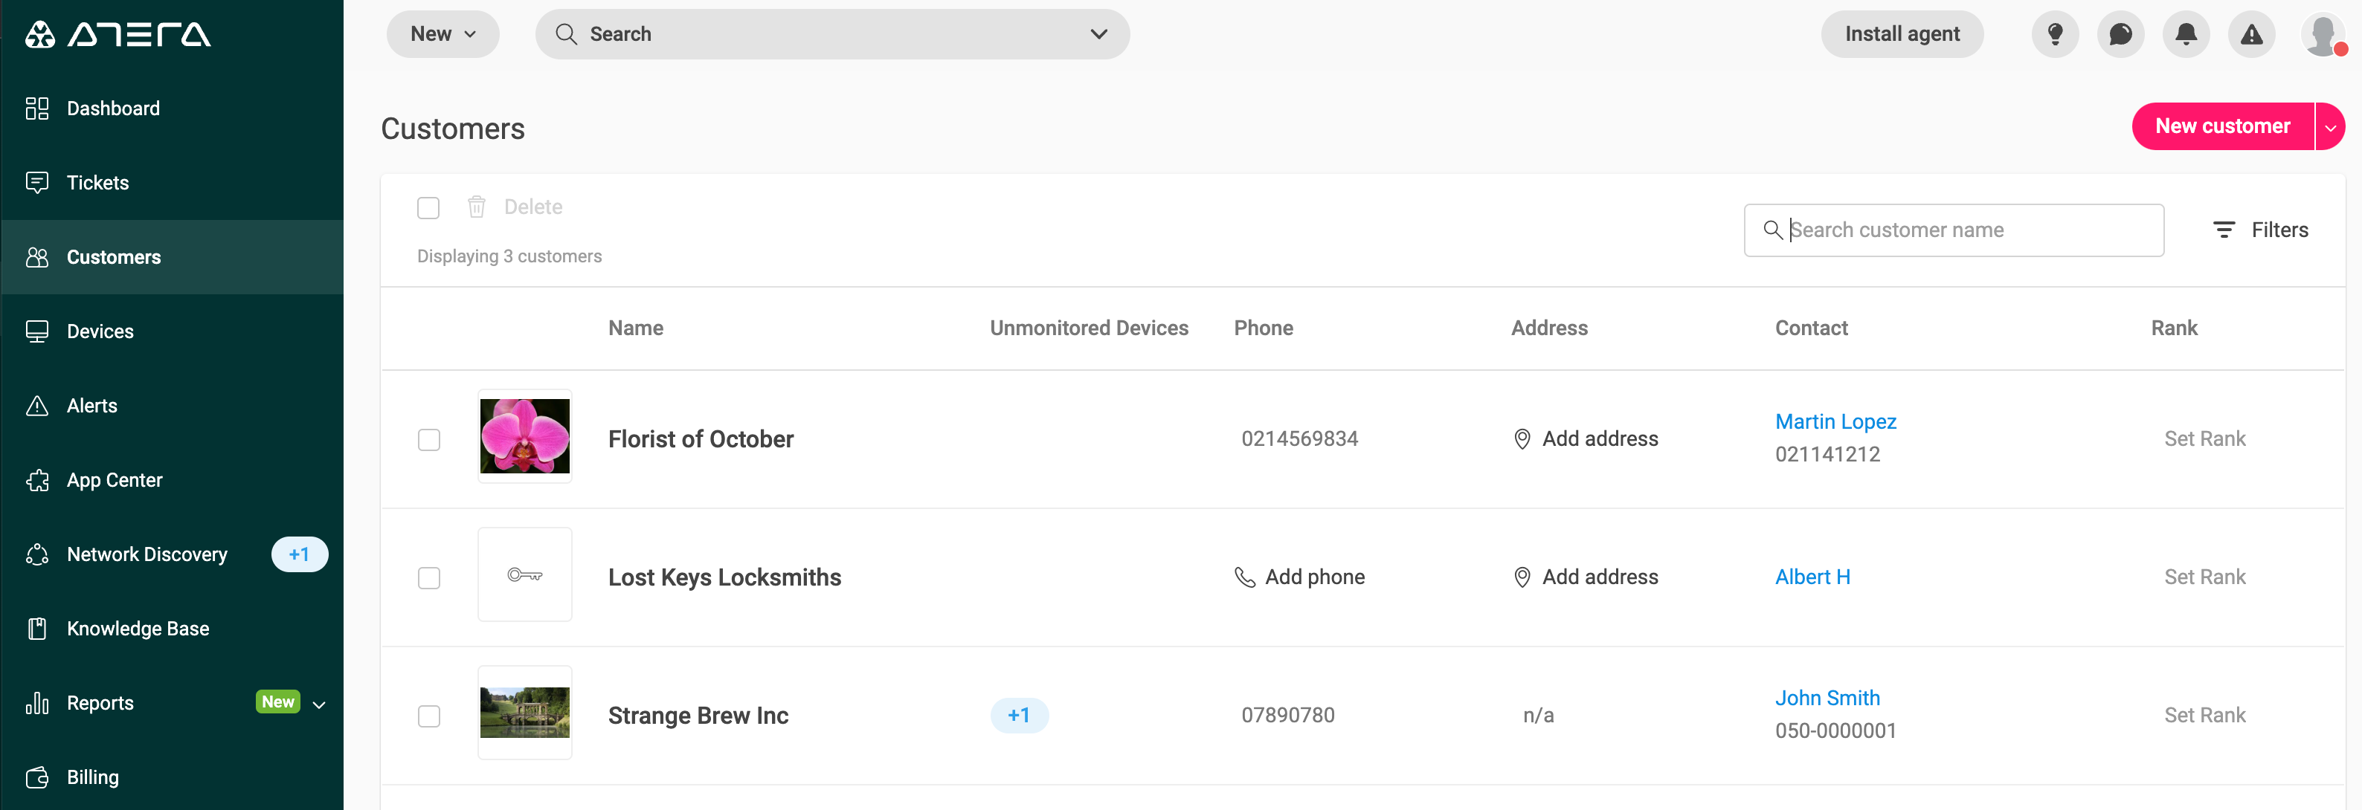Check the checkbox for Florist of October
2362x810 pixels.
[428, 440]
